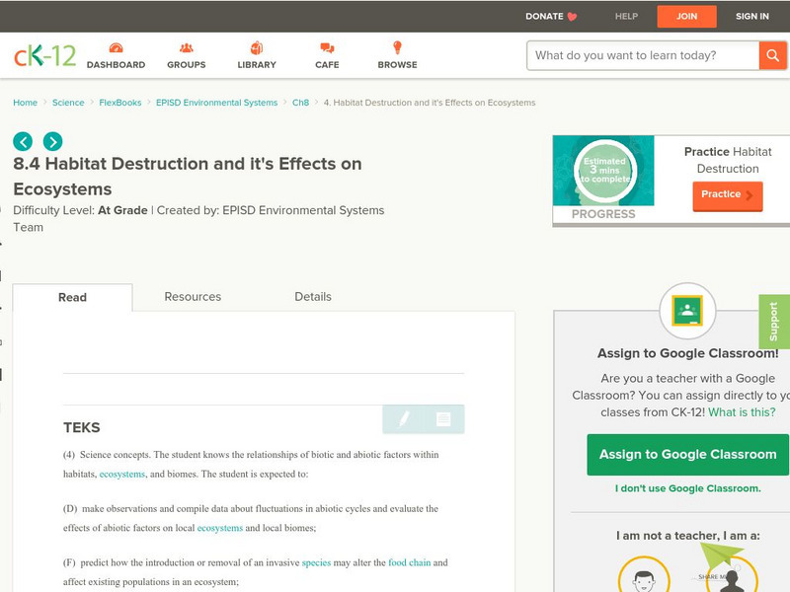Go to previous lesson with left arrow
Viewport: 790px width, 592px height.
tap(23, 141)
